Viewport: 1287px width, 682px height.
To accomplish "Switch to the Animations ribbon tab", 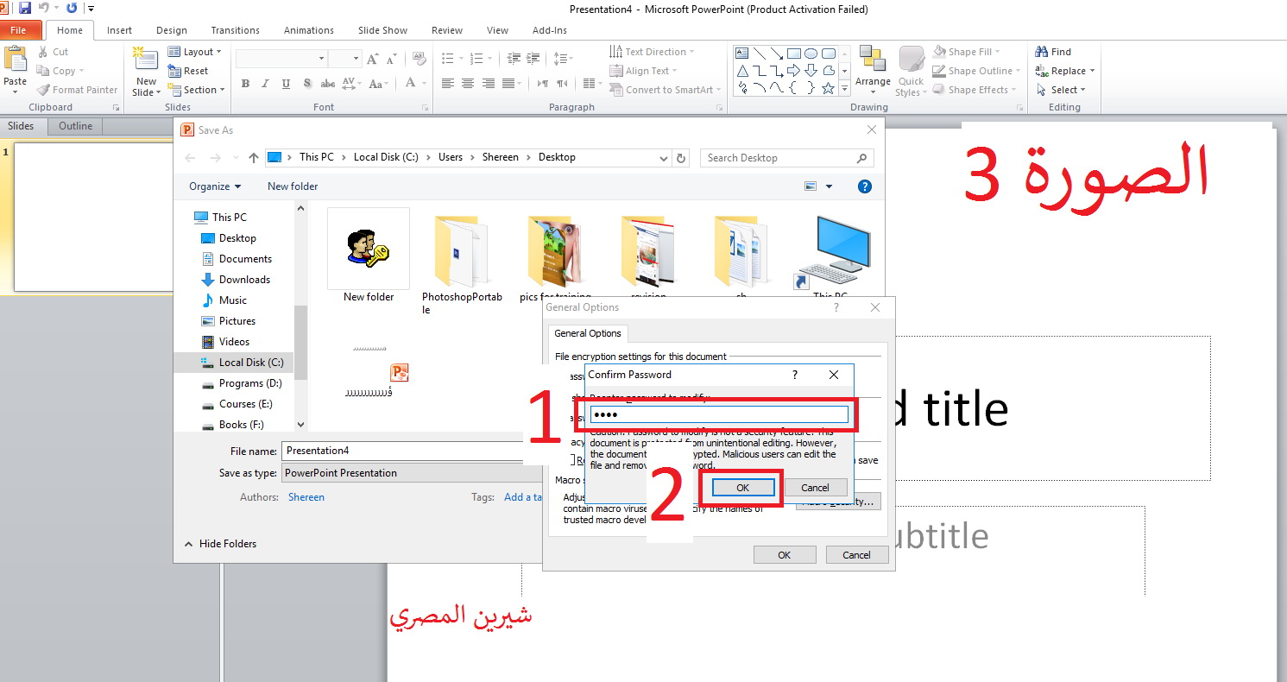I will point(308,30).
